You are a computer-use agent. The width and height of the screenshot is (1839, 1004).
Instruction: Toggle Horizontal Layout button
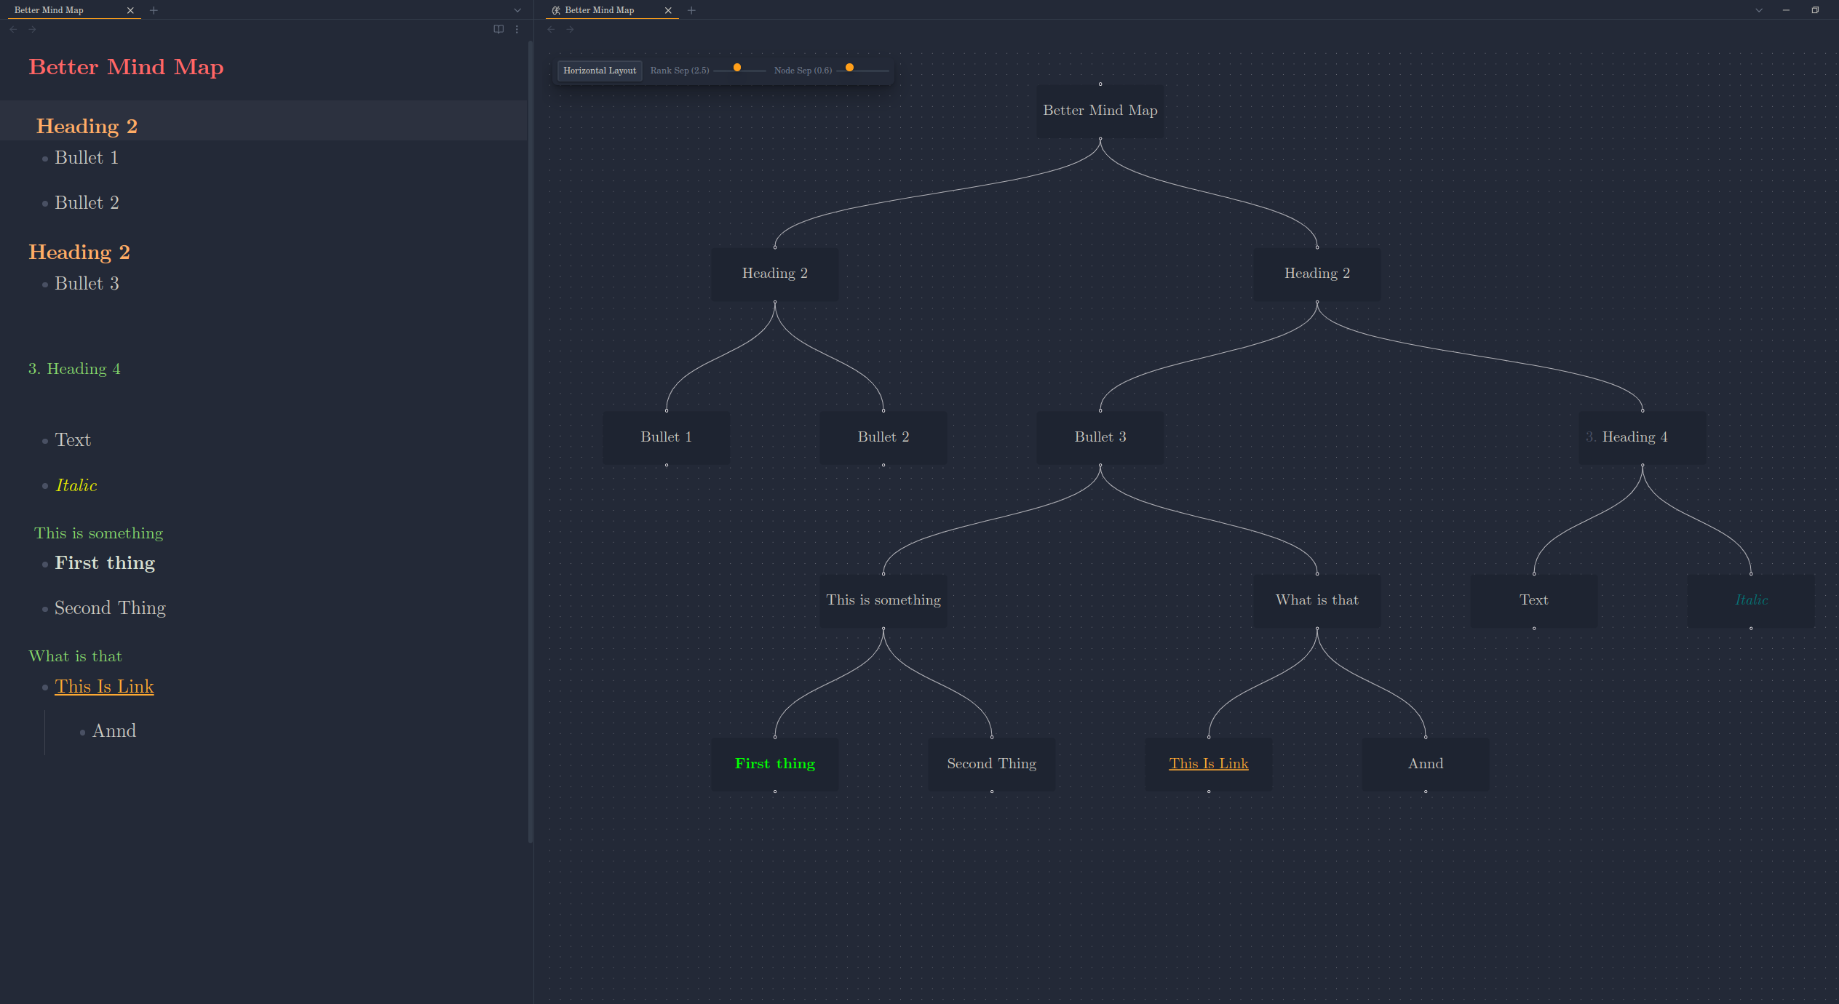(x=599, y=71)
